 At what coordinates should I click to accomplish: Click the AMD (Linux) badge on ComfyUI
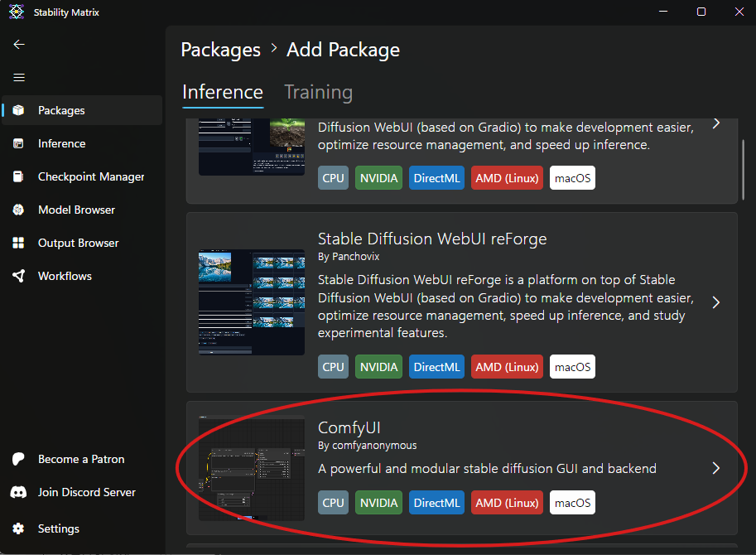point(508,503)
